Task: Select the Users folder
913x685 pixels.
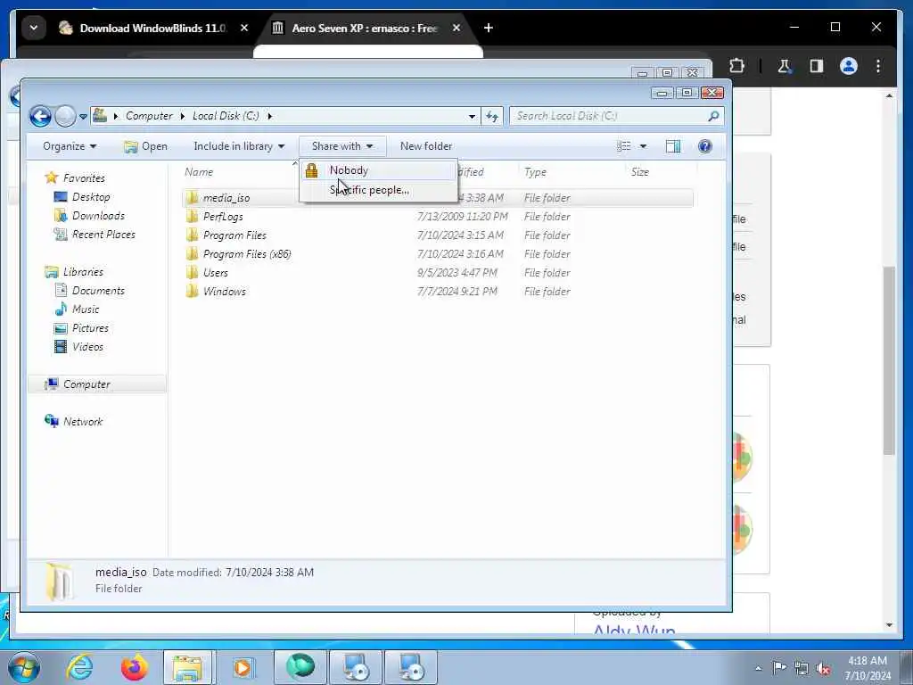Action: tap(215, 273)
